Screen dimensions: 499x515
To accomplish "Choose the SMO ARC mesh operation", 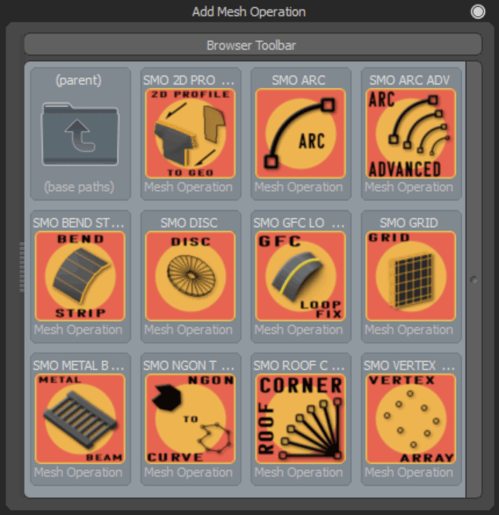I will click(301, 133).
